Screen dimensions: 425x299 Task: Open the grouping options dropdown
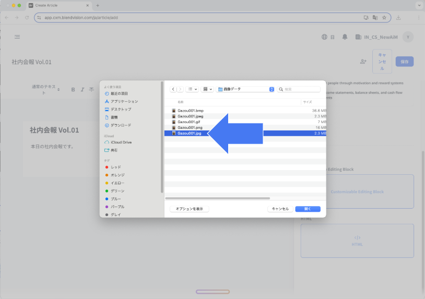(x=207, y=89)
